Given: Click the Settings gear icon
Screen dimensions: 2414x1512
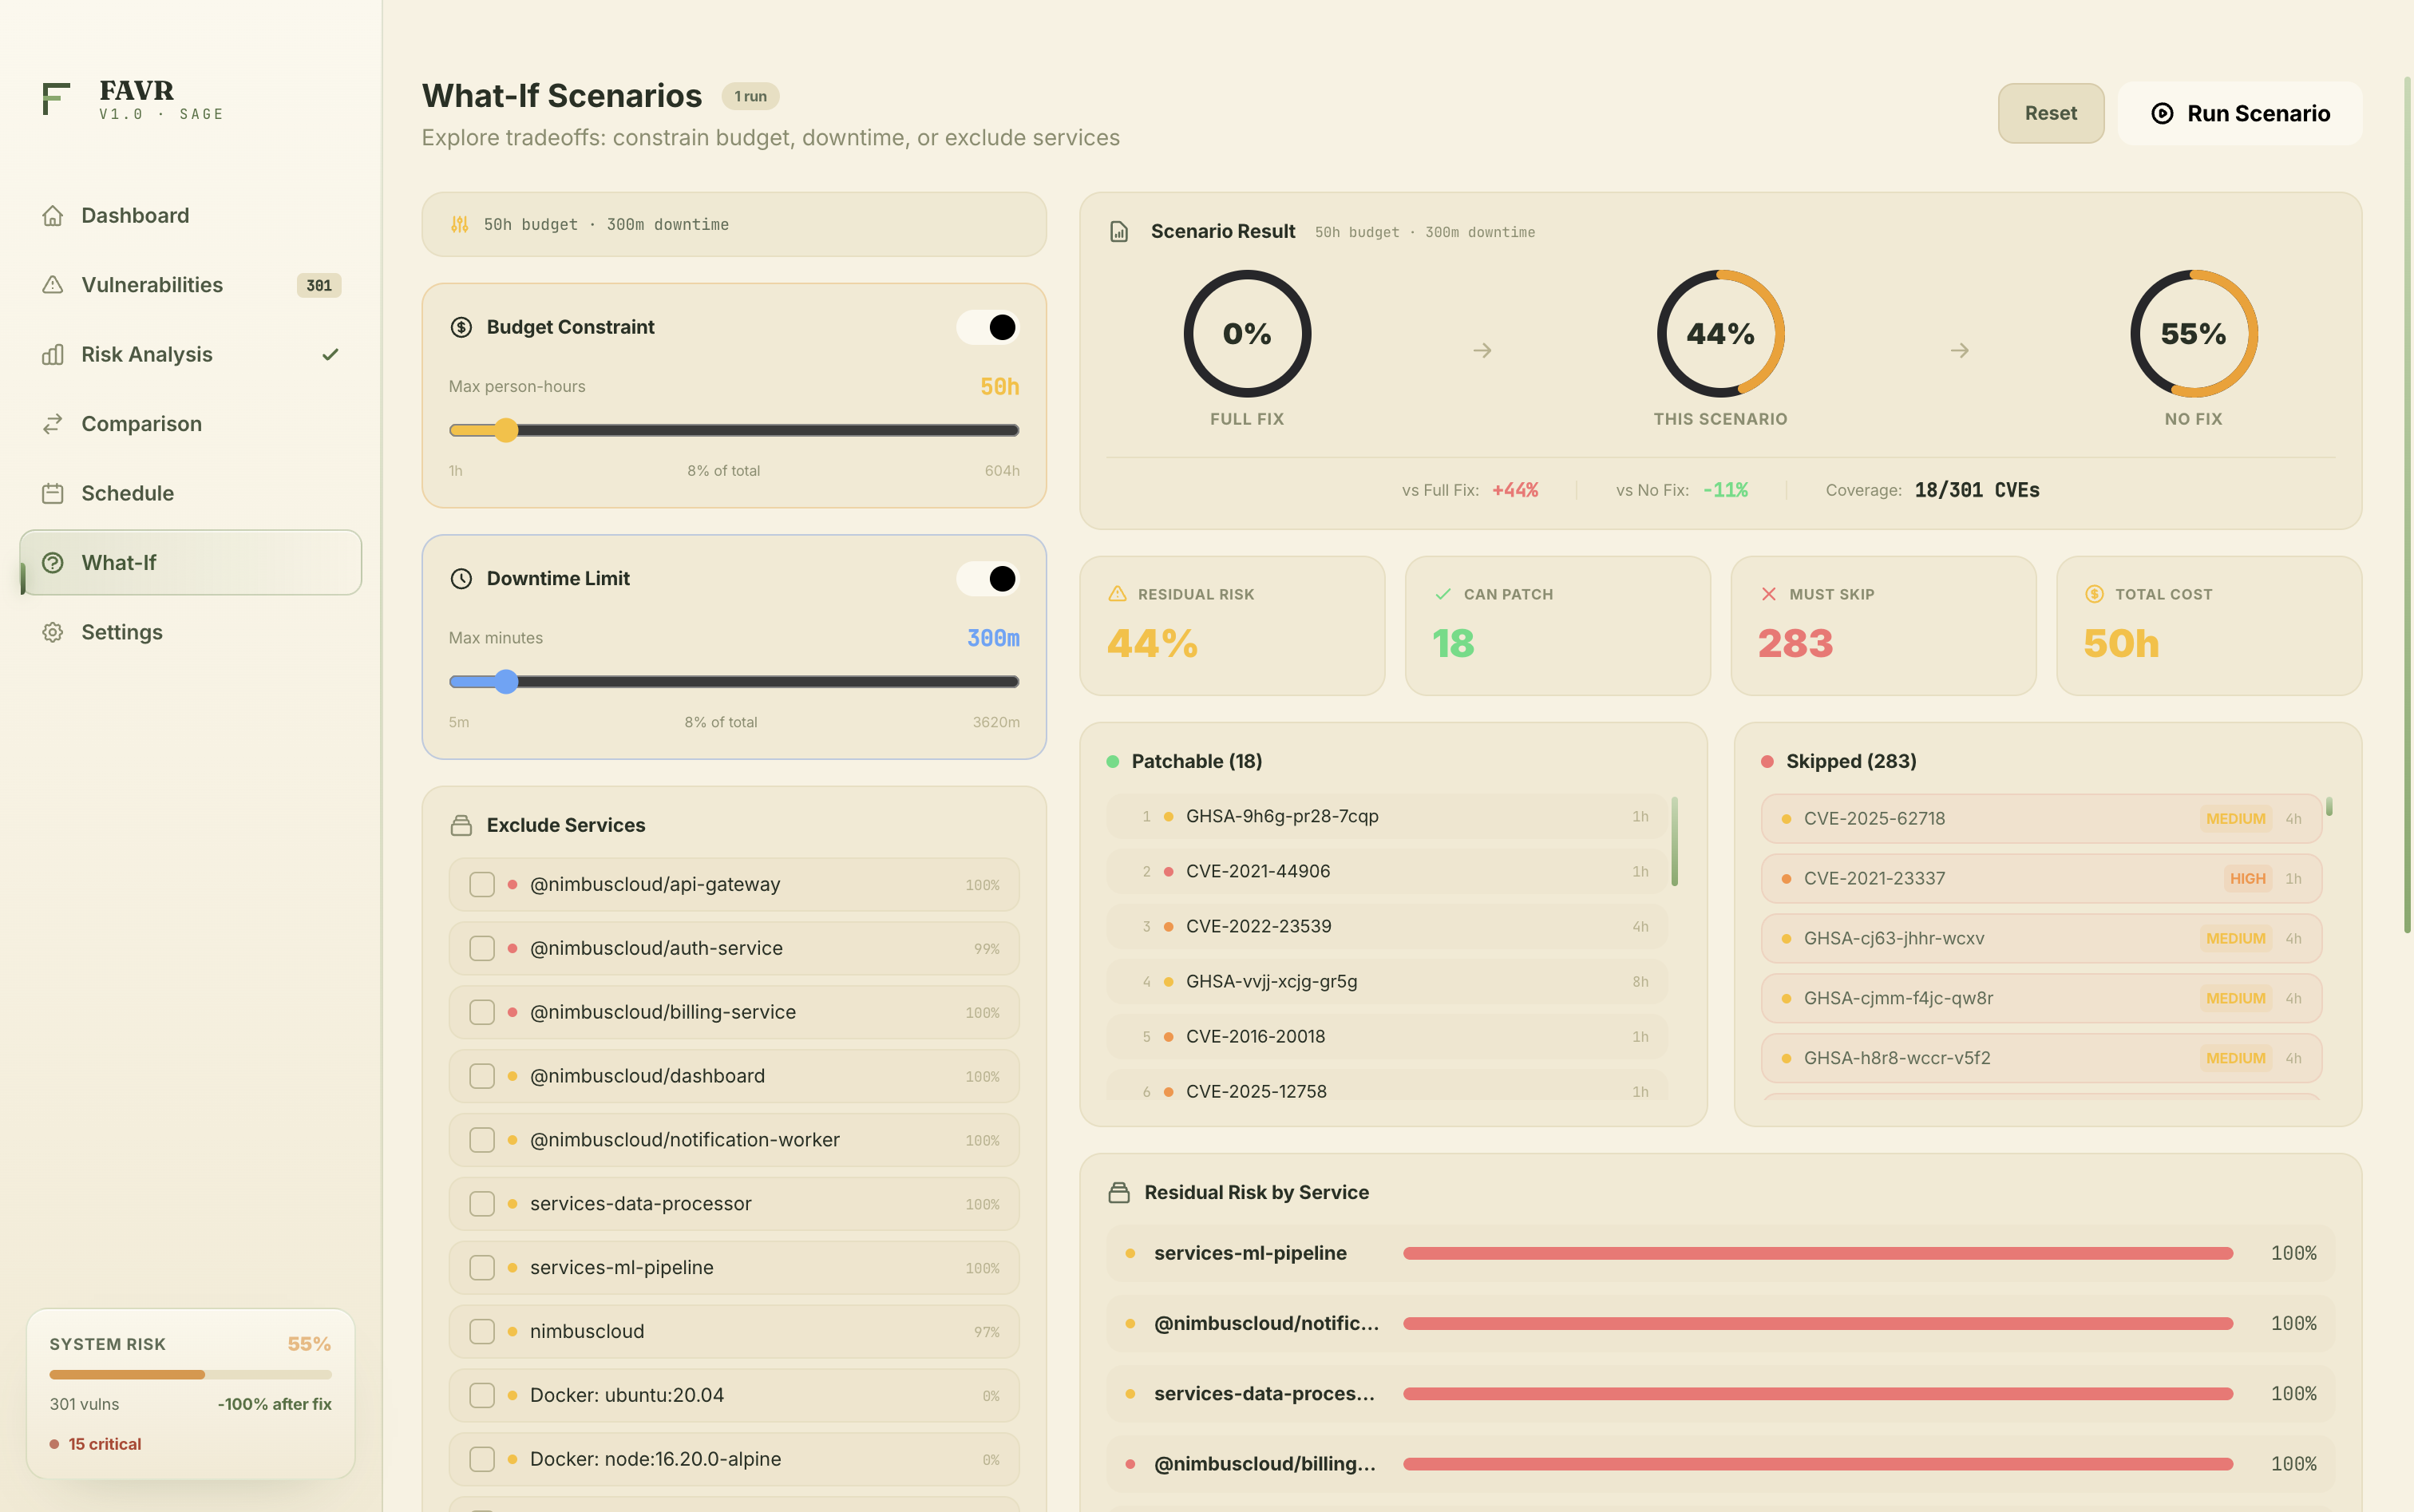Looking at the screenshot, I should click(x=53, y=633).
